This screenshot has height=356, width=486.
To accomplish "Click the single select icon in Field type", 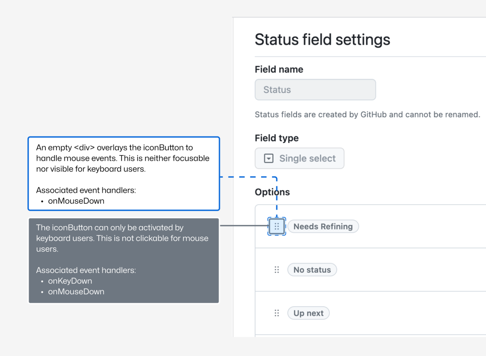I will coord(269,158).
